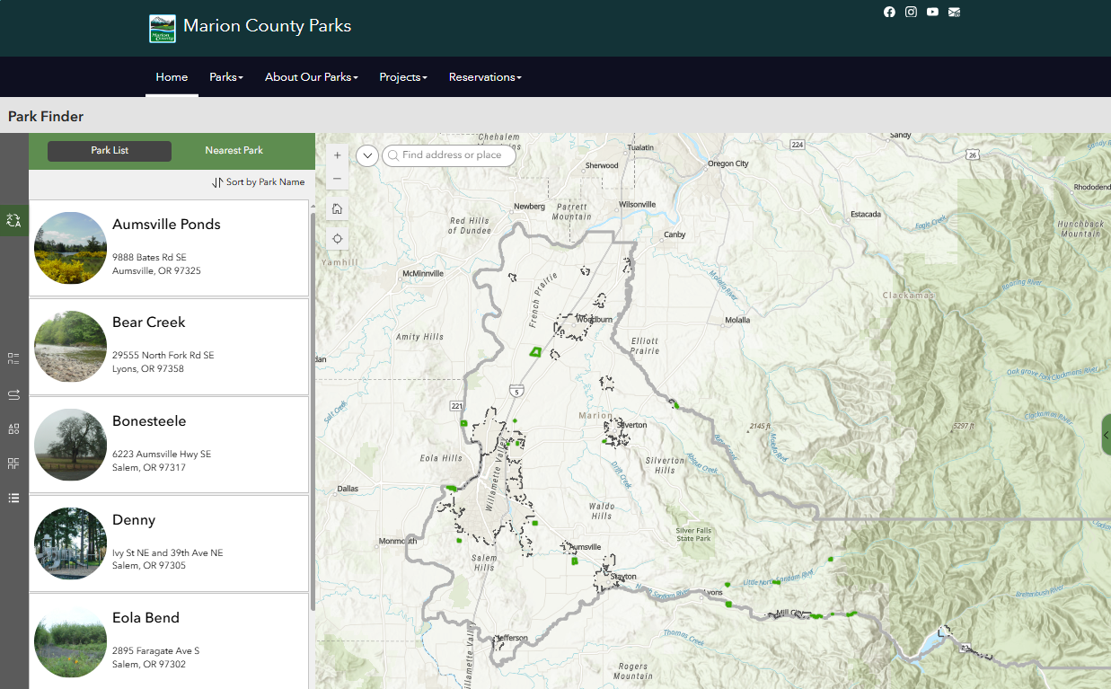Click the Eola Bend photo thumbnail
The image size is (1111, 689).
coord(71,641)
